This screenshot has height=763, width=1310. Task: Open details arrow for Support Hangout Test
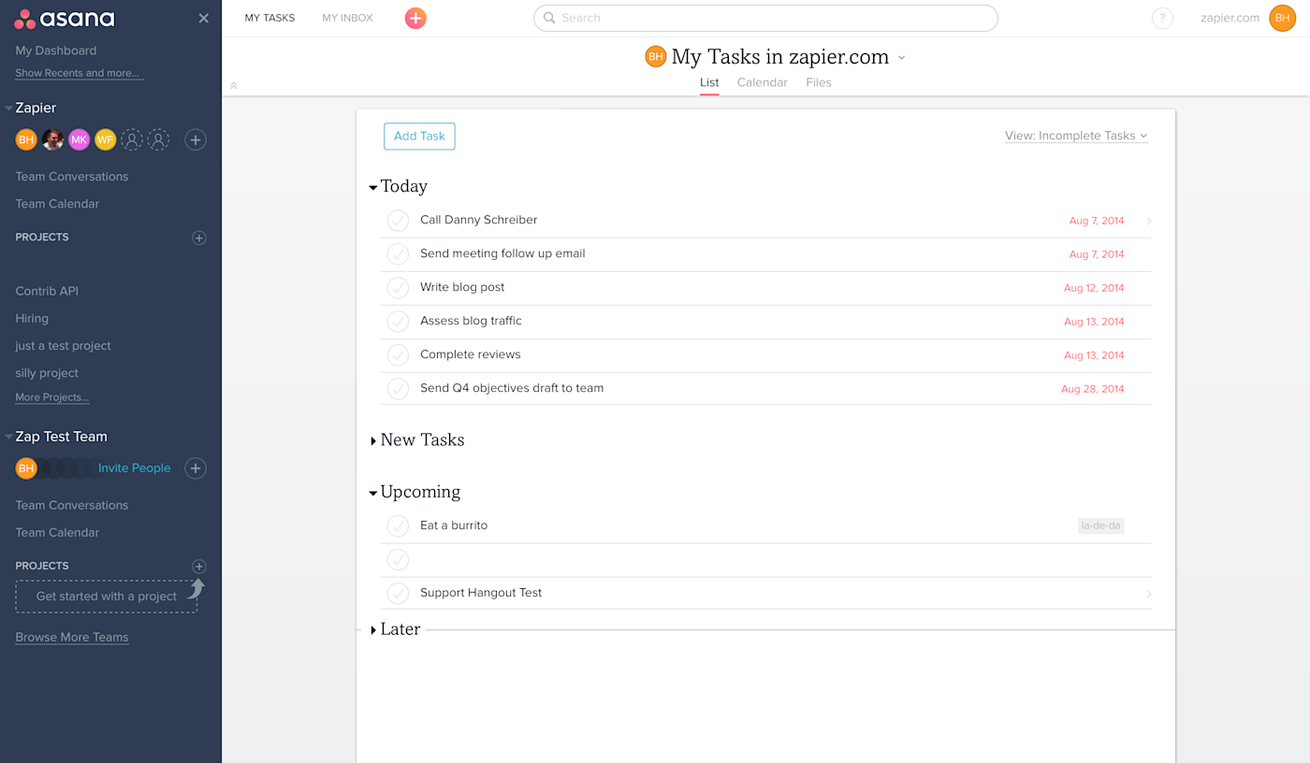click(x=1148, y=594)
